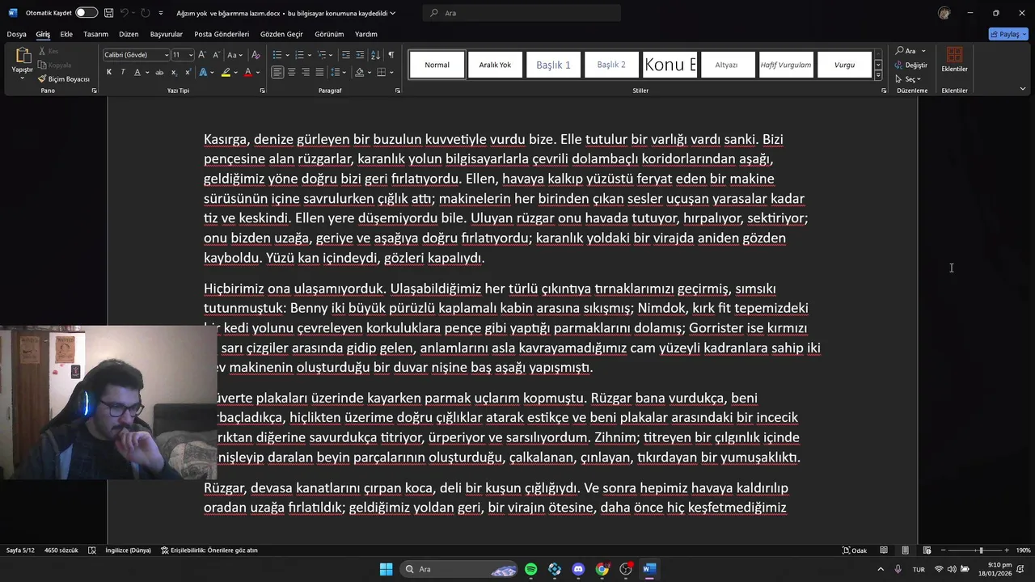Center align the text
The width and height of the screenshot is (1035, 582).
(291, 73)
